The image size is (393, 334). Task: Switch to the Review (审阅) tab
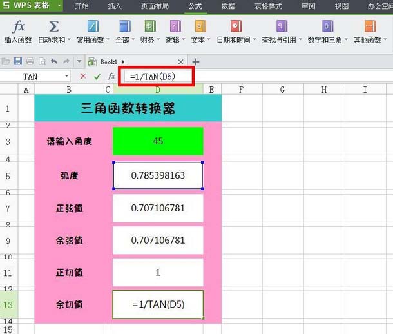pyautogui.click(x=309, y=6)
